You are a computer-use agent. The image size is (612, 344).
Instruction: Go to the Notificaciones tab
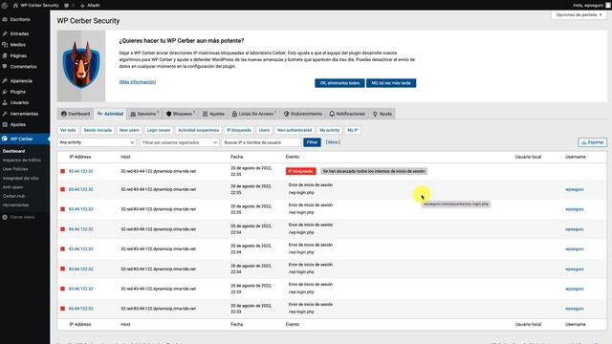click(x=347, y=114)
